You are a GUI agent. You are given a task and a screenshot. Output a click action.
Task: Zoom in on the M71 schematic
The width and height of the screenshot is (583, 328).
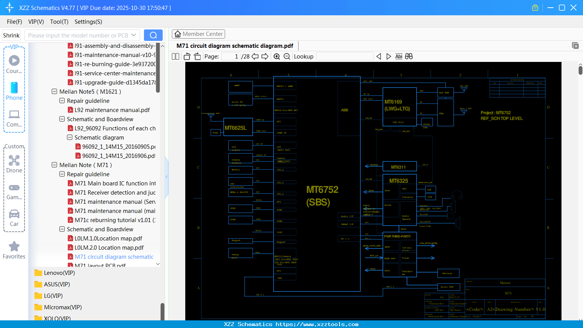click(x=276, y=56)
